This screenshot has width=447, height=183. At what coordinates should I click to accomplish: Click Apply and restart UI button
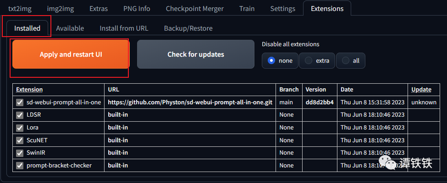71,54
